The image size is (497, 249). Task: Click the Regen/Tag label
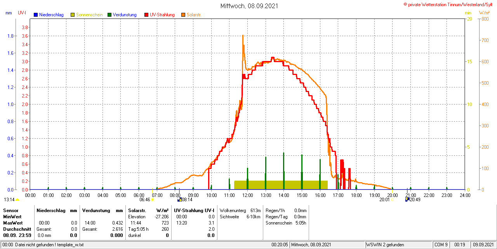point(276,216)
